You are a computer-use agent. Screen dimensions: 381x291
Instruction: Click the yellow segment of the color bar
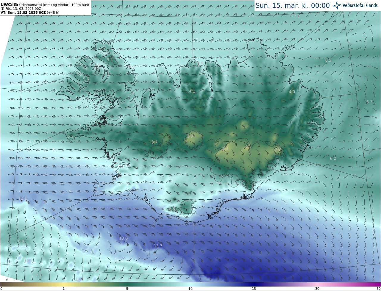64,284
